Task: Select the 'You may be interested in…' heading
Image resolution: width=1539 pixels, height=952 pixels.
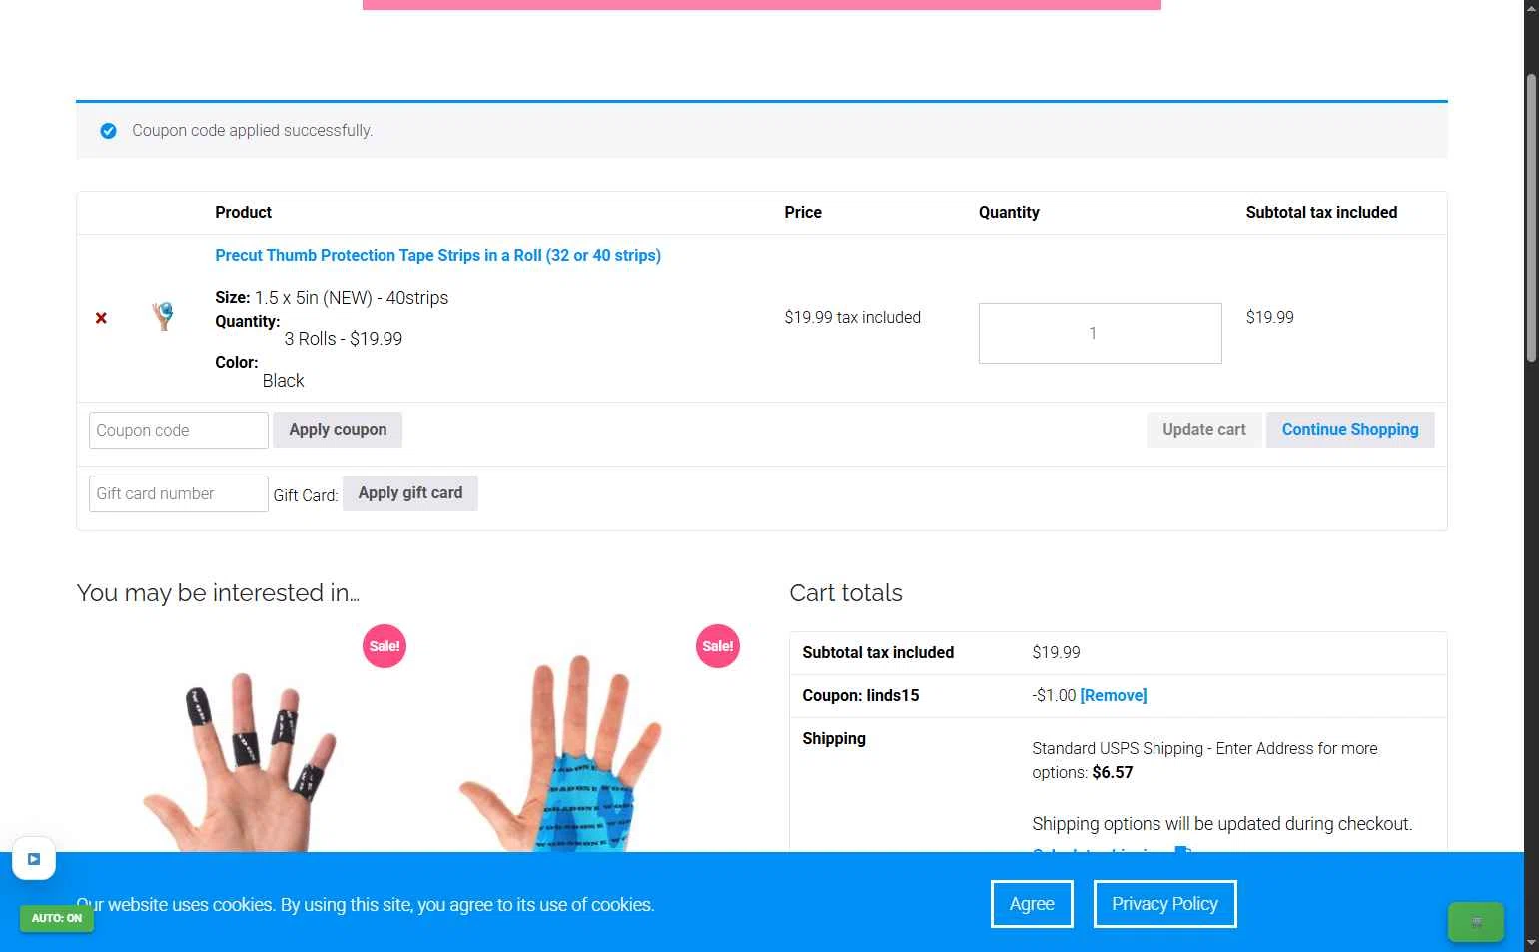Action: click(218, 593)
